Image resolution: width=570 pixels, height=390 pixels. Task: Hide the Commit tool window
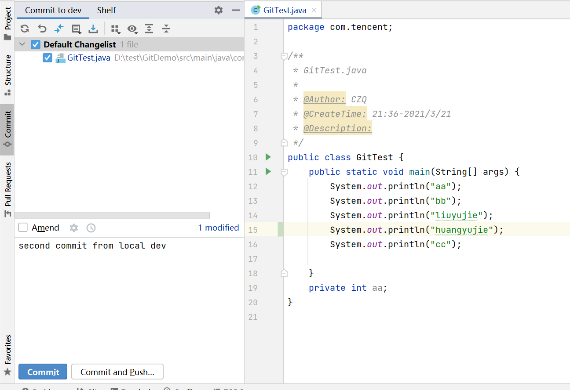236,10
